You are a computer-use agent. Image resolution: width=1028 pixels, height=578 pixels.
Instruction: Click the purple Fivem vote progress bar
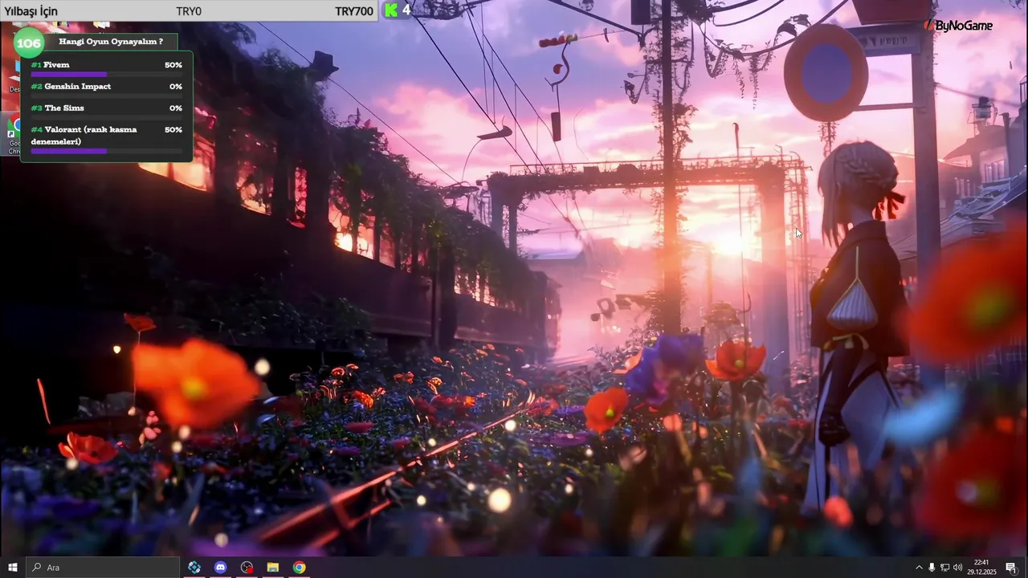tap(69, 75)
